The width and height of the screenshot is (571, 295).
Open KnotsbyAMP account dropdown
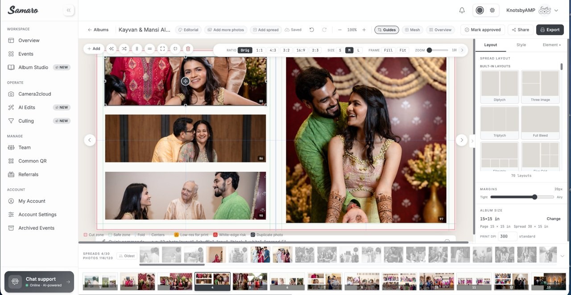click(x=532, y=10)
